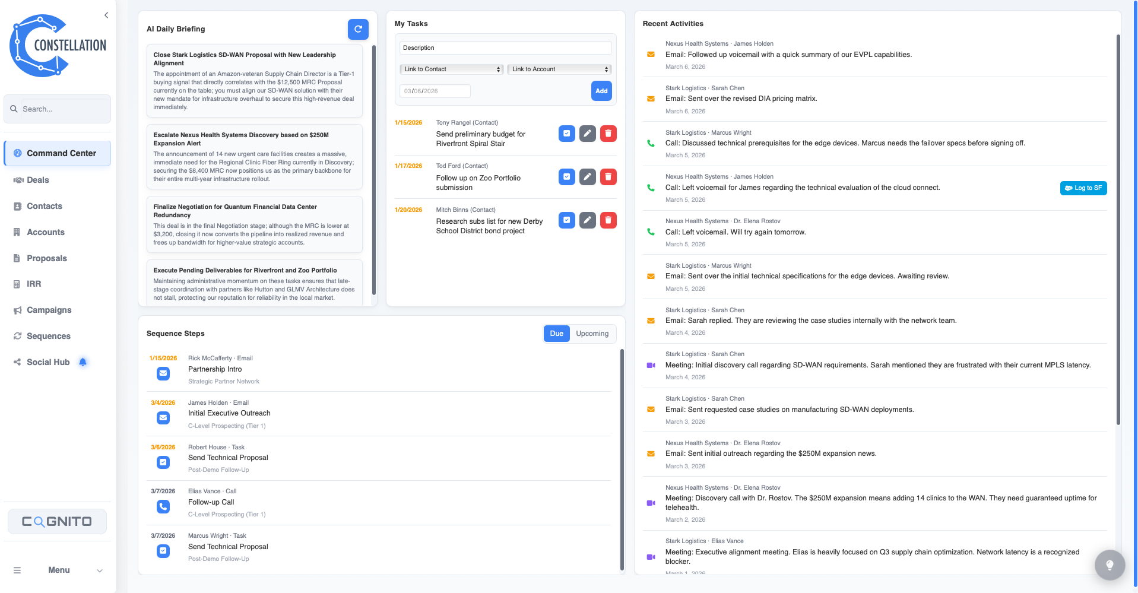This screenshot has height=593, width=1138.
Task: Complete the Derby School District research task
Action: pyautogui.click(x=566, y=220)
